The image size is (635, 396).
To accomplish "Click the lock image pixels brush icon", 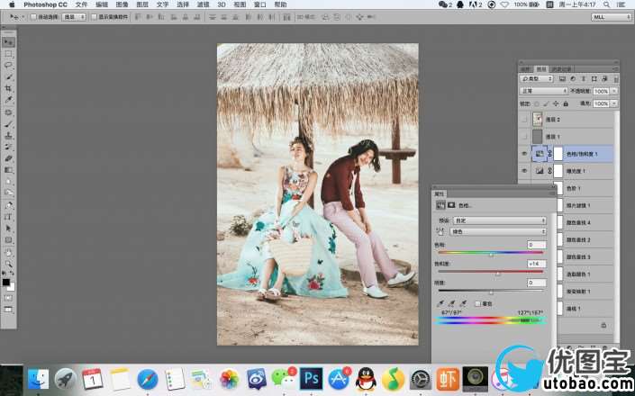I will coord(546,104).
